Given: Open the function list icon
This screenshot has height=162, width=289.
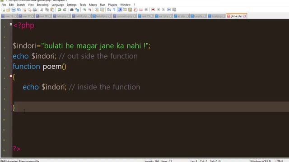Looking at the screenshot, I should tap(135, 10).
